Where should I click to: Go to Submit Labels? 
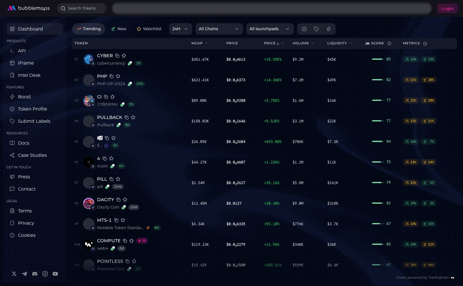pyautogui.click(x=35, y=121)
